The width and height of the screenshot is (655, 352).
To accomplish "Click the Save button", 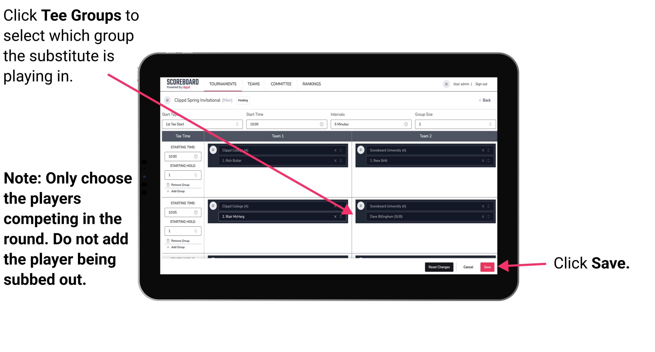I will pyautogui.click(x=487, y=266).
